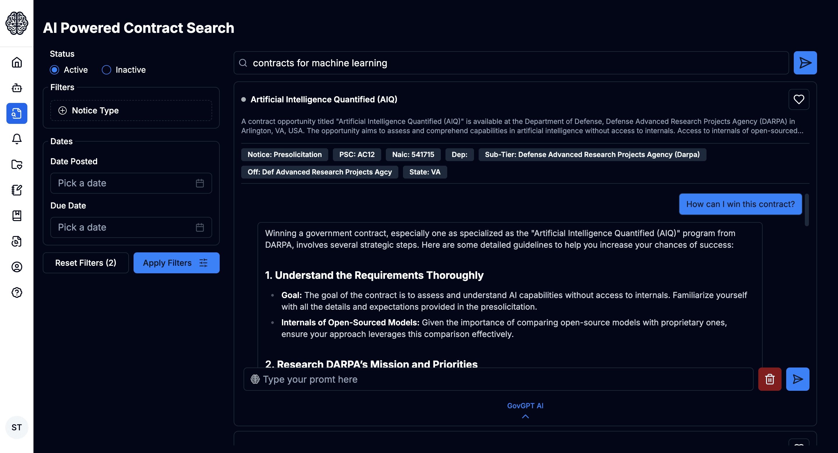Click the user account profile icon

tap(17, 267)
